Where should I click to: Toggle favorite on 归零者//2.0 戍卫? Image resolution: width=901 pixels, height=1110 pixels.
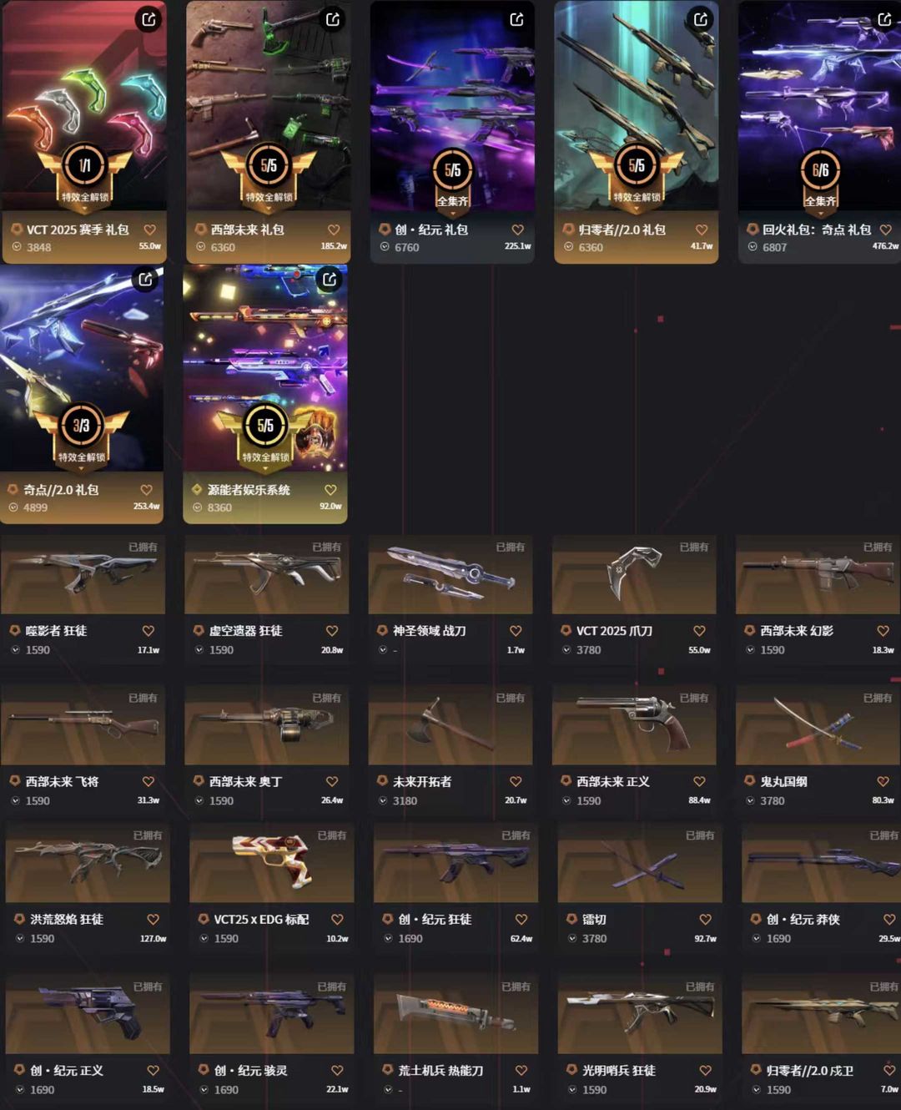pos(888,1070)
